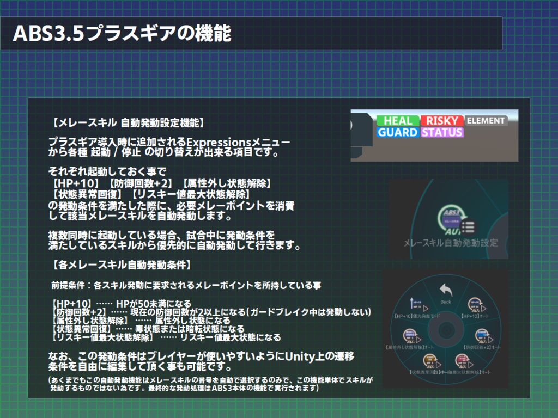Viewport: 558px width, 418px height.
Task: Click the label メレースキル自動発動設定 under the icon
Action: click(451, 243)
